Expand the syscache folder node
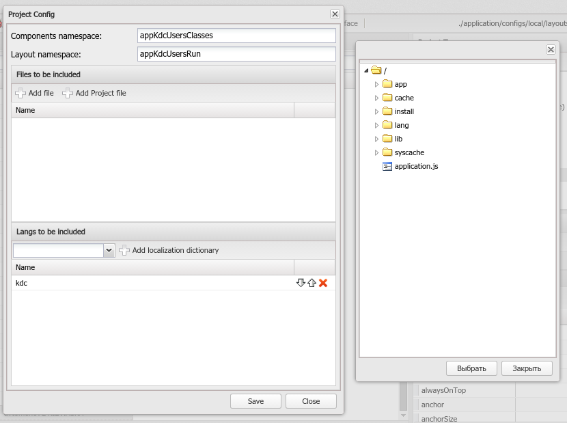567x423 pixels. click(376, 152)
